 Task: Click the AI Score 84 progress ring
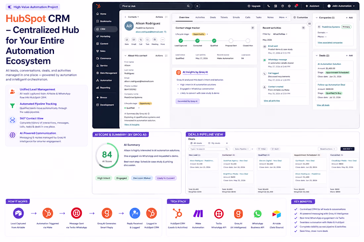(107, 156)
